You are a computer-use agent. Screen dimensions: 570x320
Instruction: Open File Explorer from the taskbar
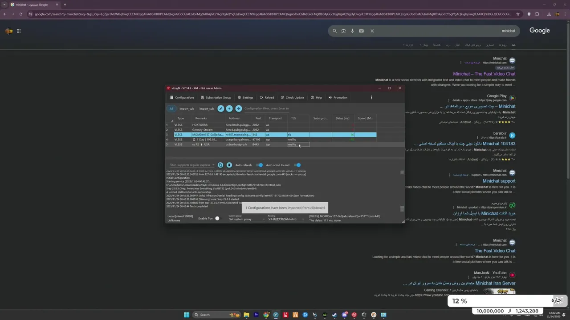[x=246, y=315]
